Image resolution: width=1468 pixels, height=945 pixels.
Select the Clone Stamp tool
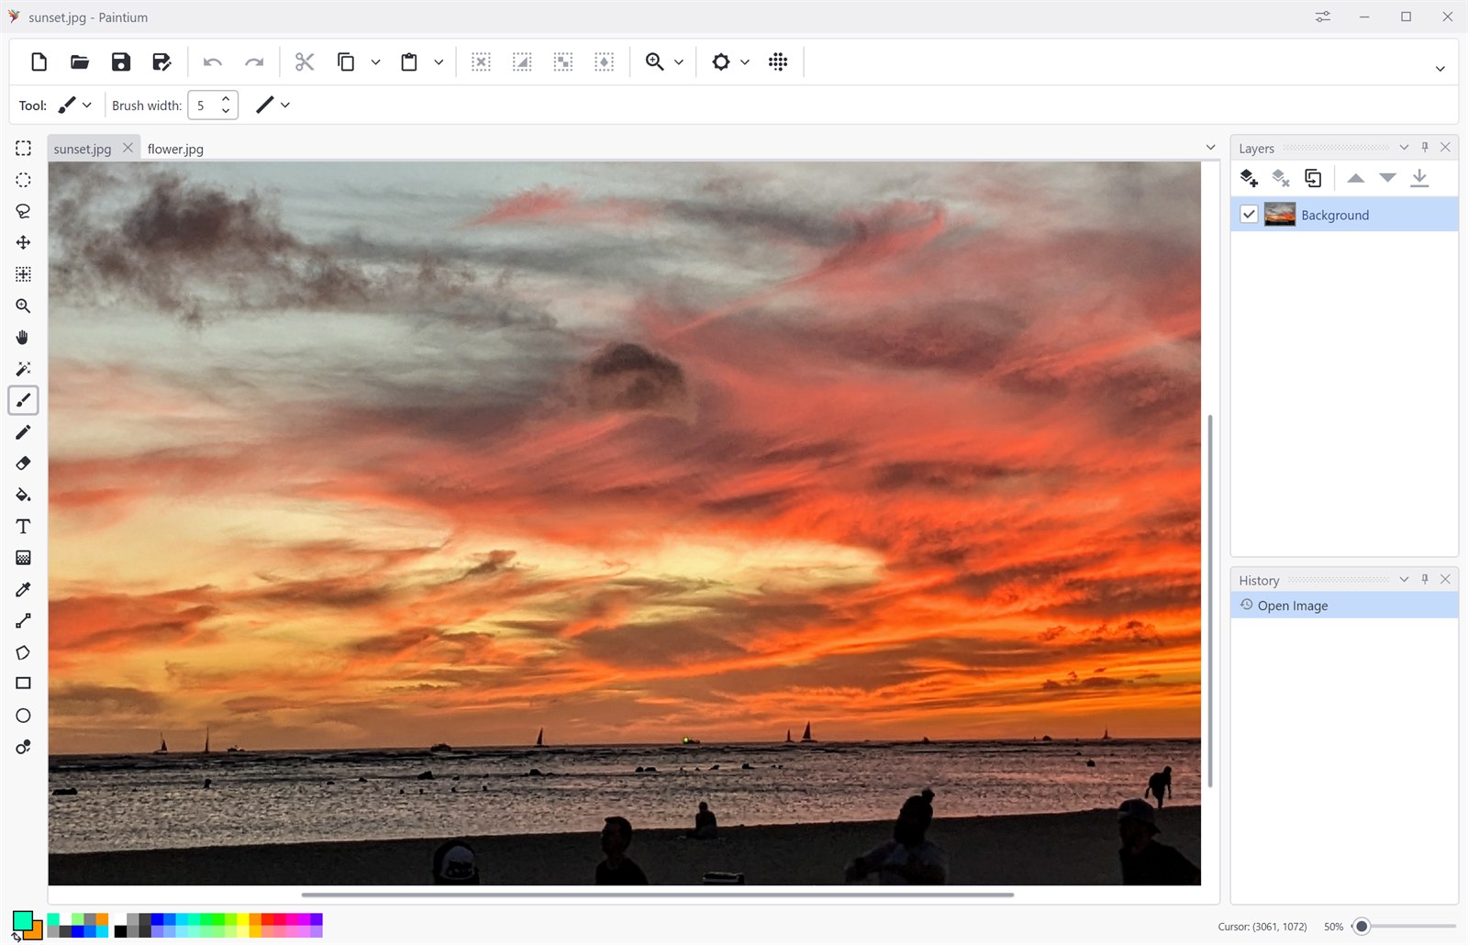[24, 747]
